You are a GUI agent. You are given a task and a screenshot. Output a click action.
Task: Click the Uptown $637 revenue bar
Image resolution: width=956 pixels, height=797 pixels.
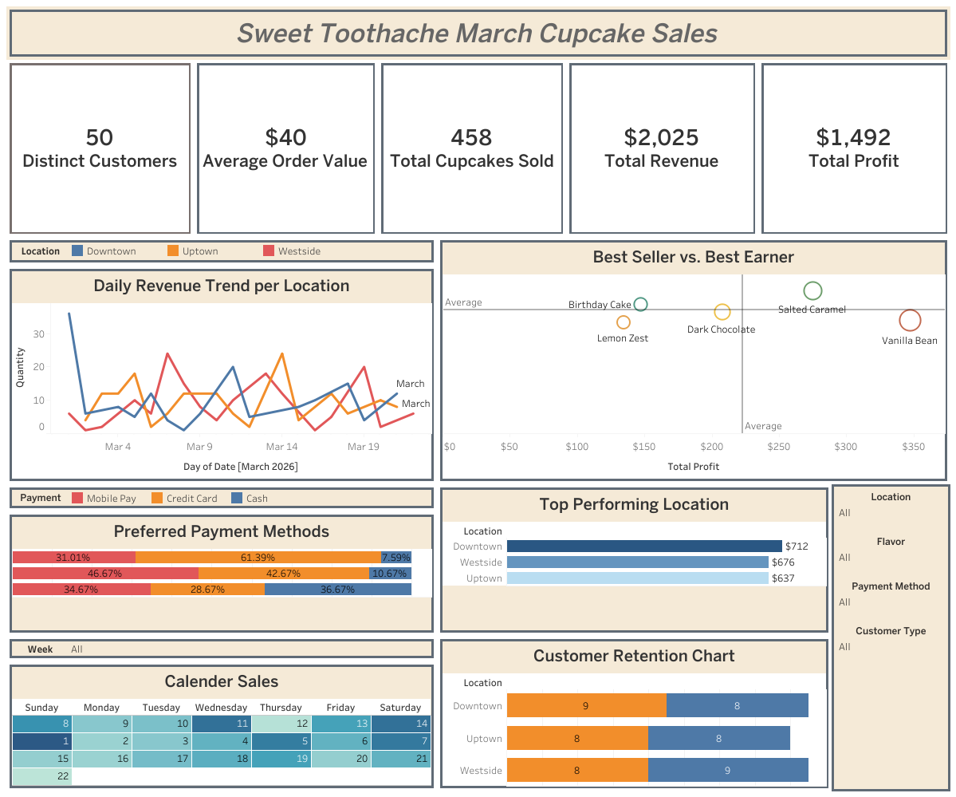637,578
